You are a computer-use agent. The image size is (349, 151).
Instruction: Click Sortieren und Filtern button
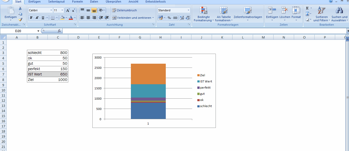tap(322, 14)
